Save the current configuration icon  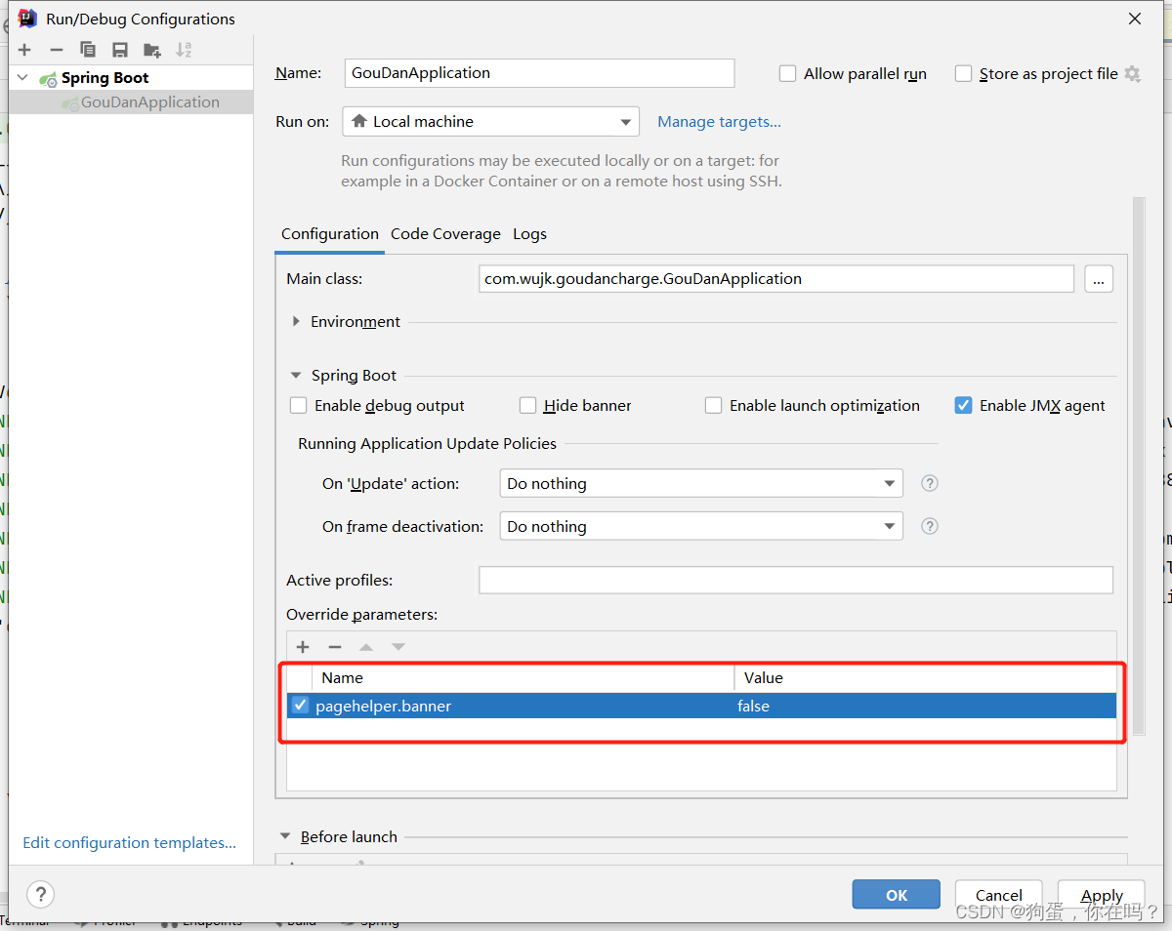[x=120, y=50]
